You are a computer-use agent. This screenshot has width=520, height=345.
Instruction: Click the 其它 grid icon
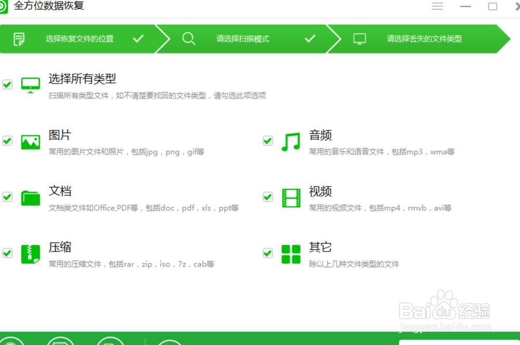(x=290, y=253)
